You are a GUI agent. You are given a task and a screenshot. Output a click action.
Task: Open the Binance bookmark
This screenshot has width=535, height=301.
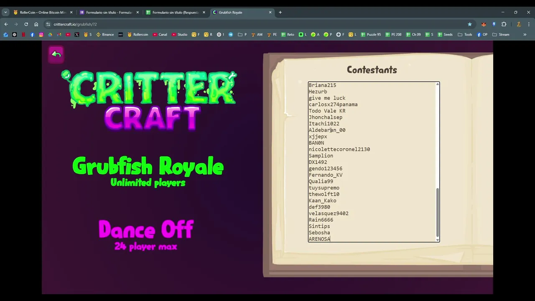point(105,35)
